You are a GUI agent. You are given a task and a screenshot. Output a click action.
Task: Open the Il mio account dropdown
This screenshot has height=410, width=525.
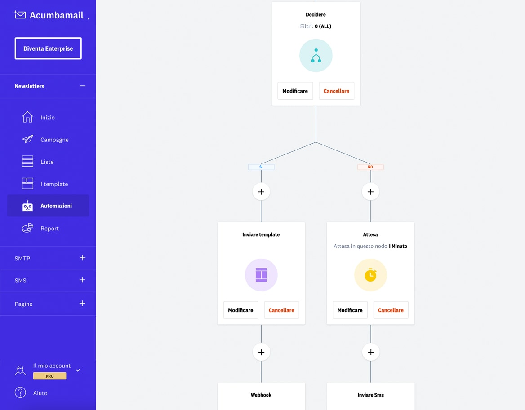[x=78, y=370]
